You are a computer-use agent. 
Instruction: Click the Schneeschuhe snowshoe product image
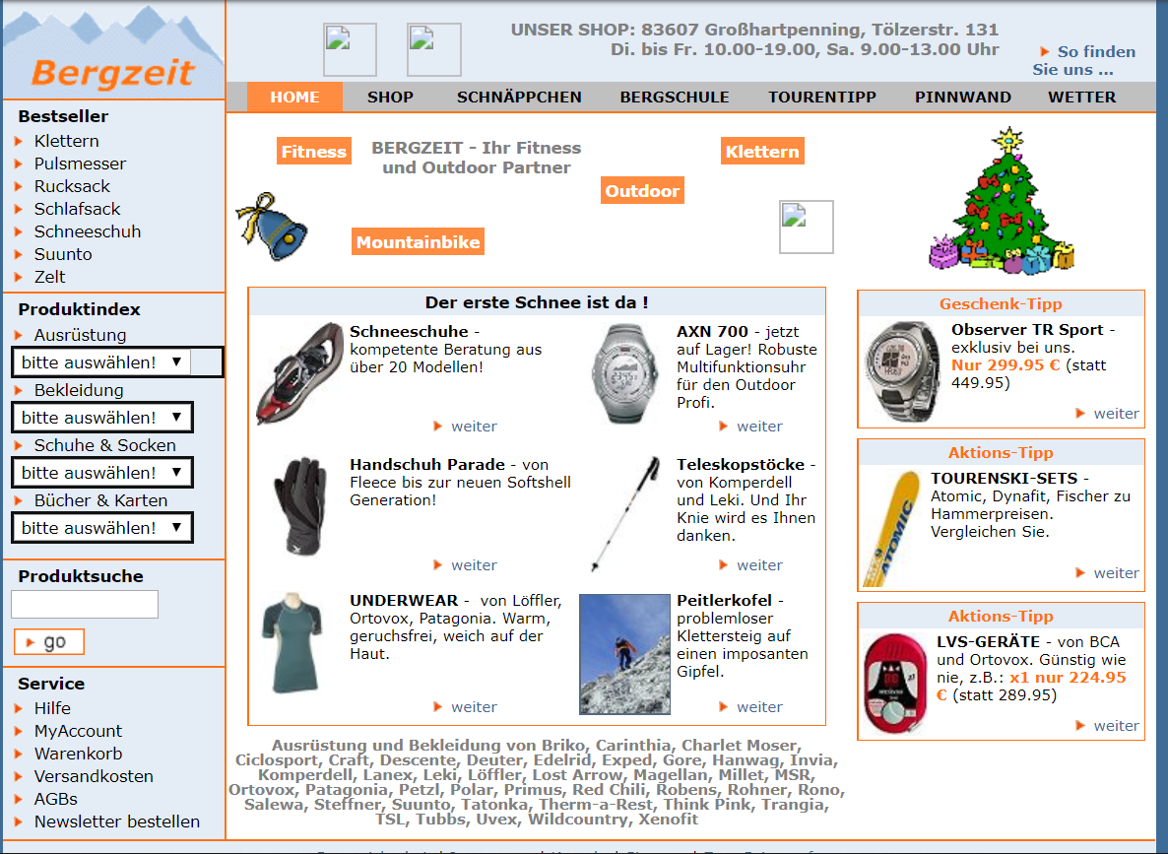(299, 373)
